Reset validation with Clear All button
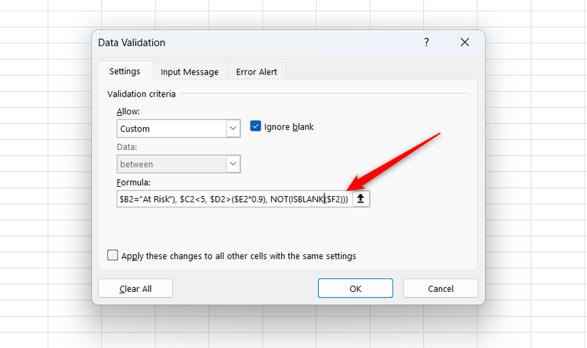Viewport: 587px width, 348px height. click(135, 288)
